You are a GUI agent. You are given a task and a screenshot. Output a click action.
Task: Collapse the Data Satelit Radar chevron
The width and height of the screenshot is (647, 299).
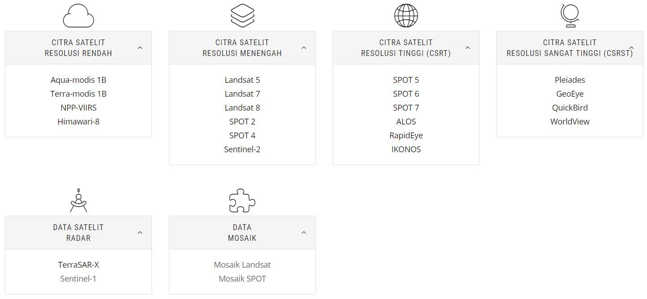(140, 233)
